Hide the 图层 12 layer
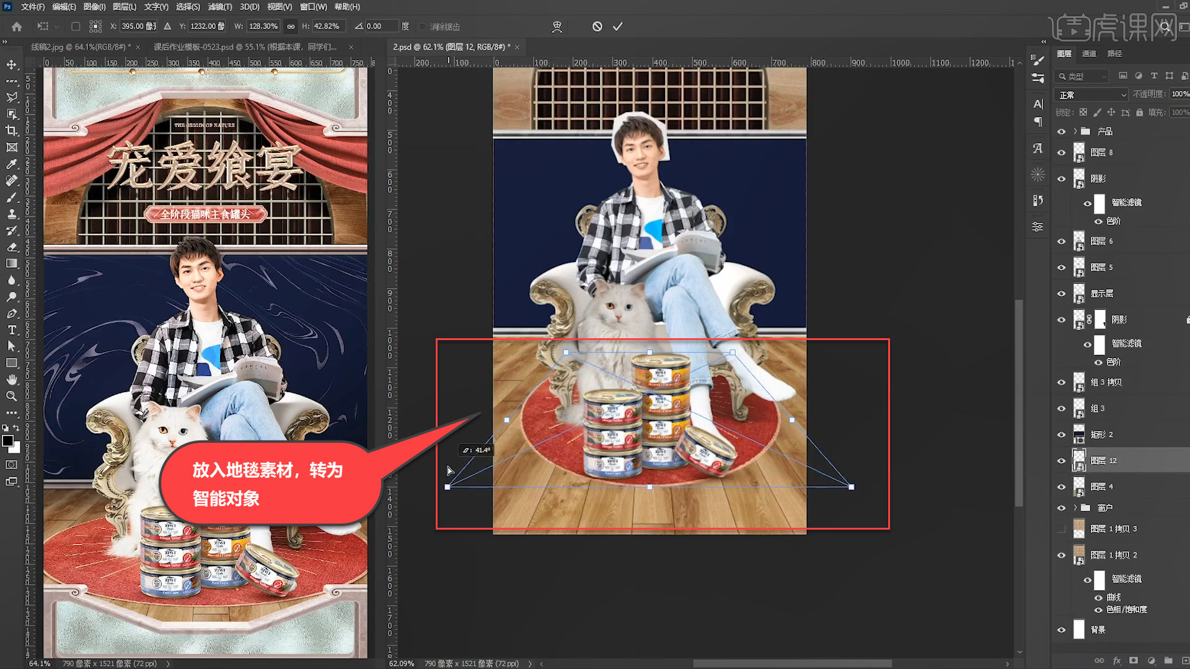This screenshot has width=1190, height=669. click(x=1061, y=461)
